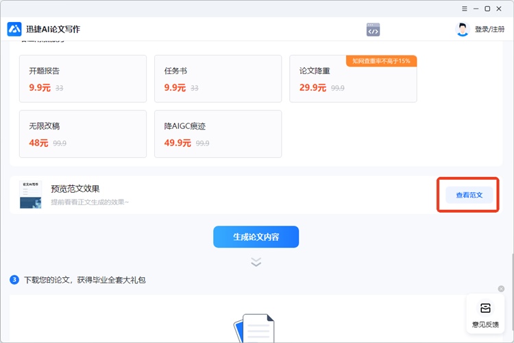The image size is (514, 343).
Task: Click the 意见反馈 feedback icon
Action: pos(485,308)
